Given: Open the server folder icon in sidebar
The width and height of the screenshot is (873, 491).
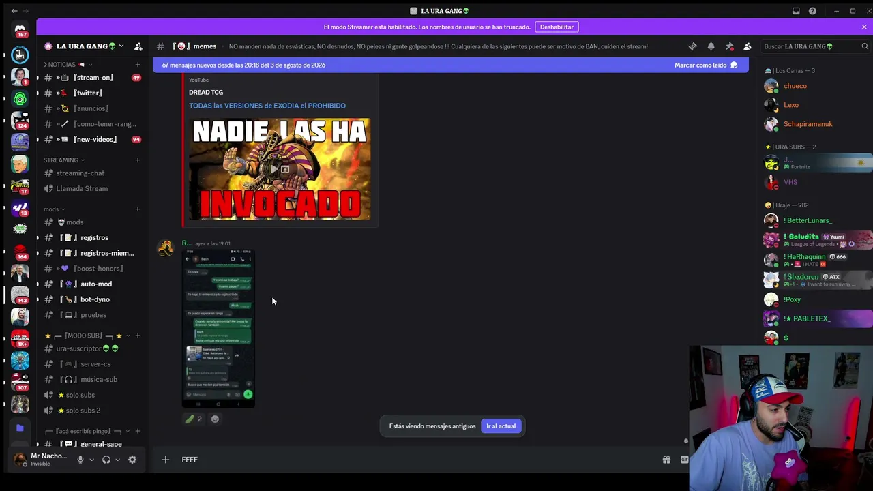Looking at the screenshot, I should click(x=20, y=428).
